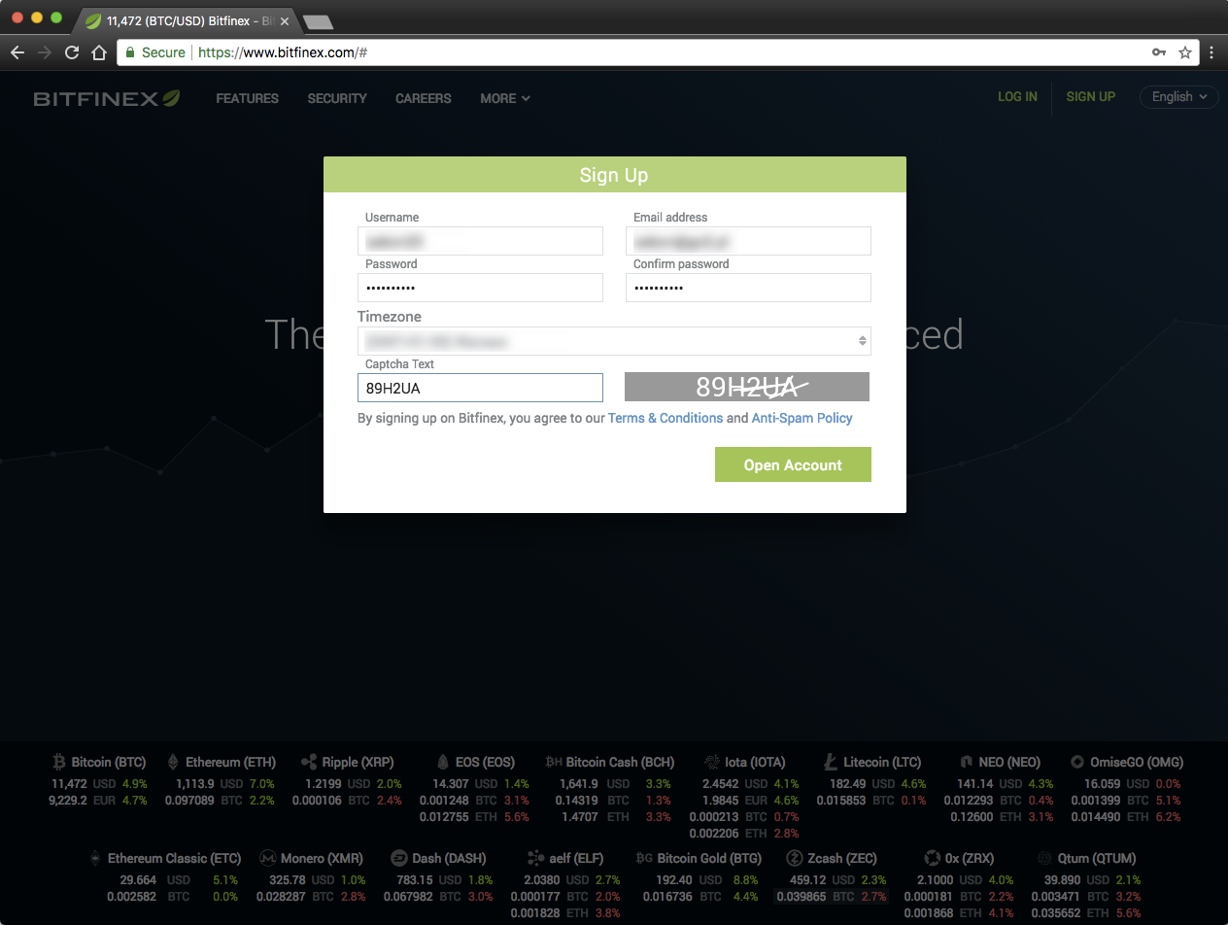
Task: Click the Ripple (XRP) icon
Action: [310, 762]
